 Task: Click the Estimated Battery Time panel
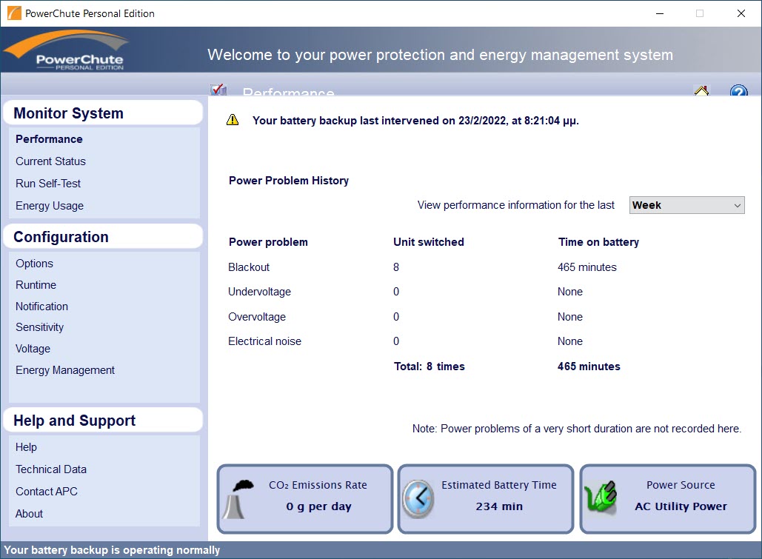(486, 499)
